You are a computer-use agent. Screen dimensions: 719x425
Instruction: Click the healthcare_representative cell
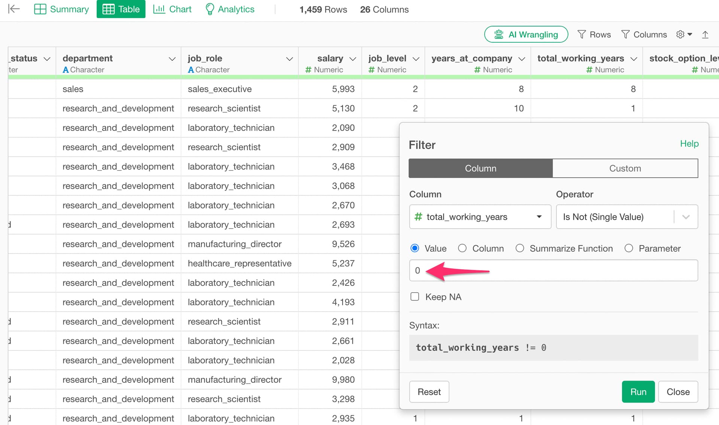(240, 263)
